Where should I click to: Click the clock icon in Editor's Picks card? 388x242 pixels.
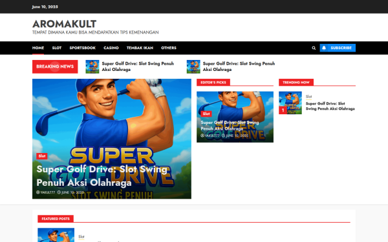224,136
